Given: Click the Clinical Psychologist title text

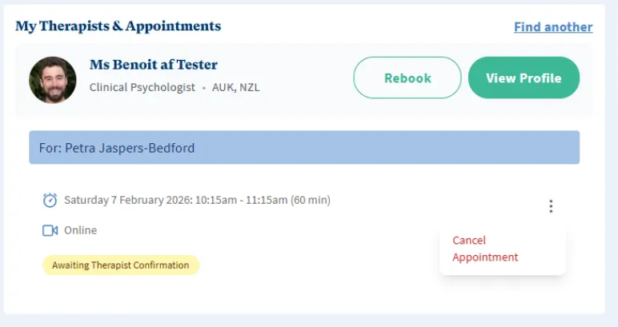Looking at the screenshot, I should [142, 87].
